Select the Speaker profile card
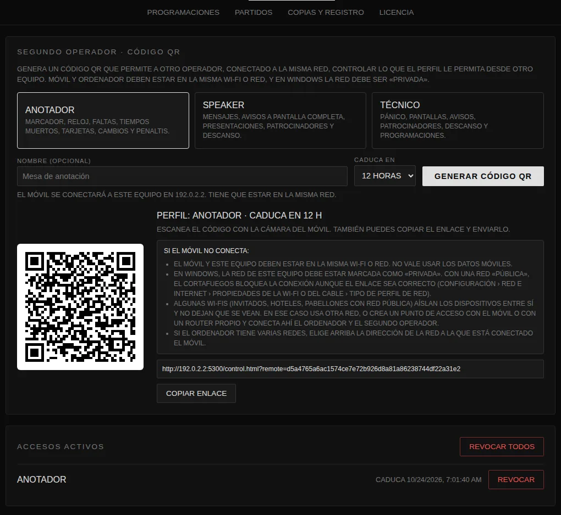The image size is (561, 515). tap(280, 120)
